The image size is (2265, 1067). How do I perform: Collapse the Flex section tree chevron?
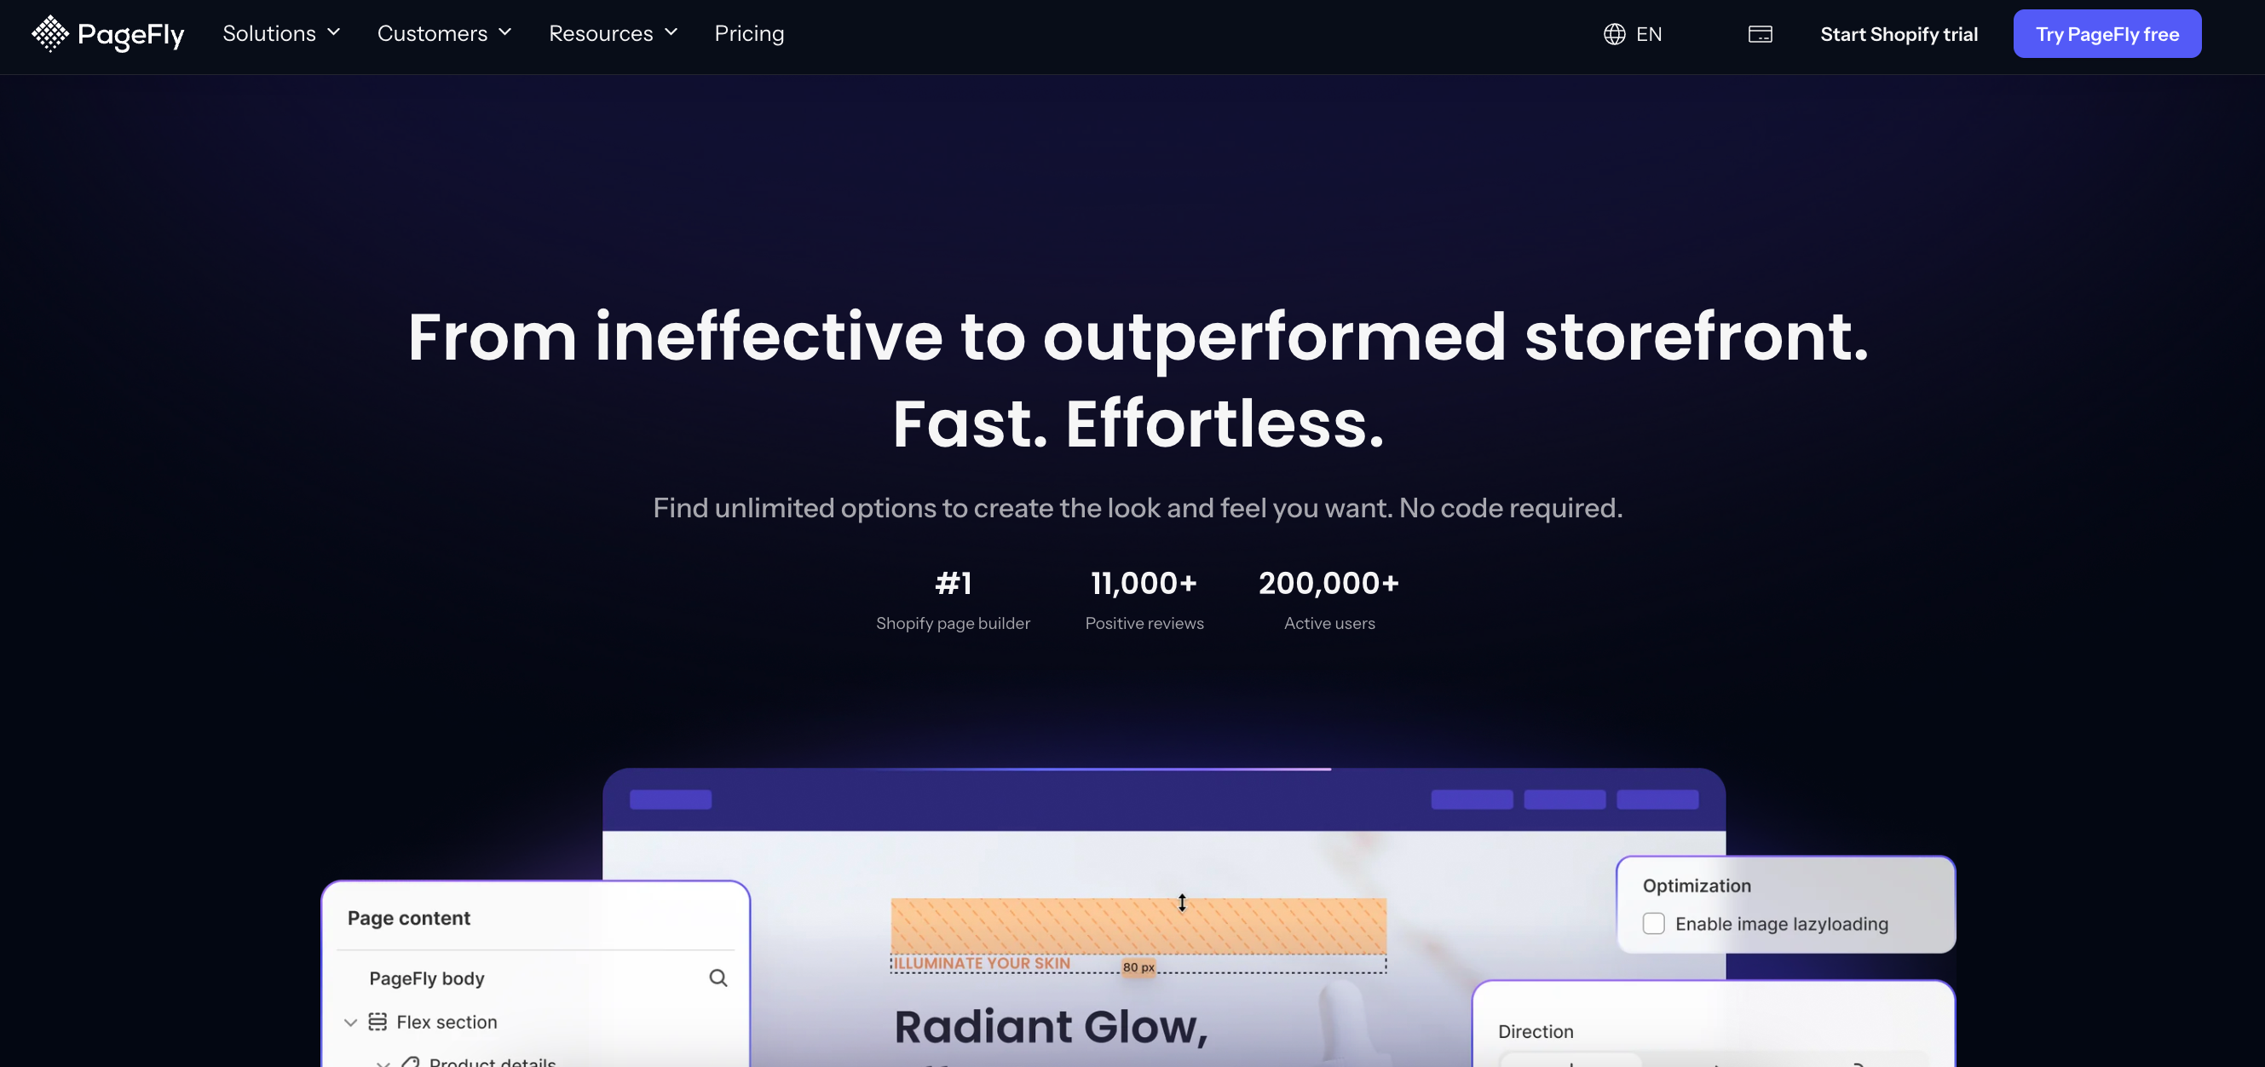350,1022
